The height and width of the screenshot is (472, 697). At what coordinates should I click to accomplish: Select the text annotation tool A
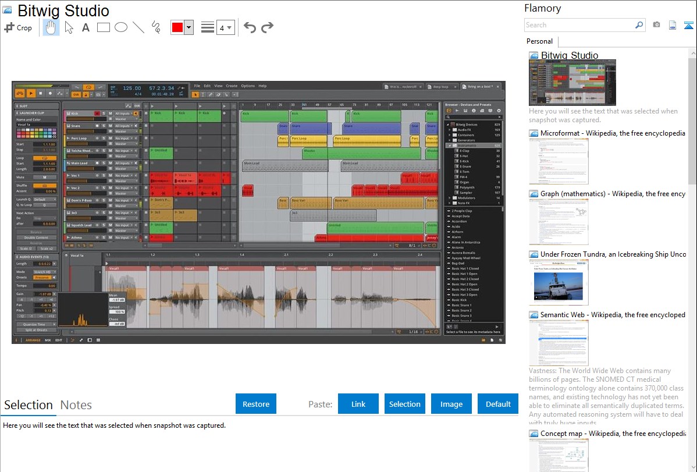[x=86, y=27]
